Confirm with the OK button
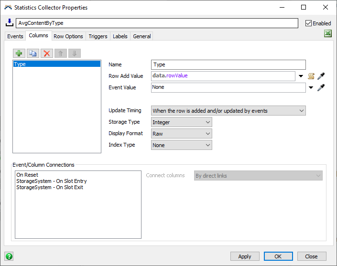The width and height of the screenshot is (337, 266). click(278, 256)
